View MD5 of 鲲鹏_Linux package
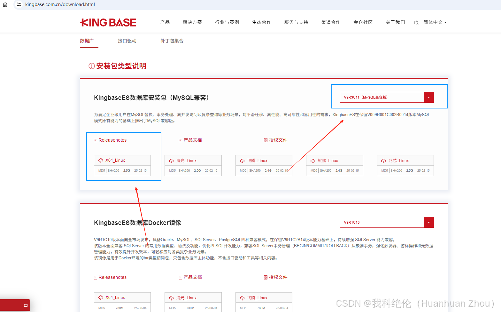The width and height of the screenshot is (501, 312). (314, 171)
